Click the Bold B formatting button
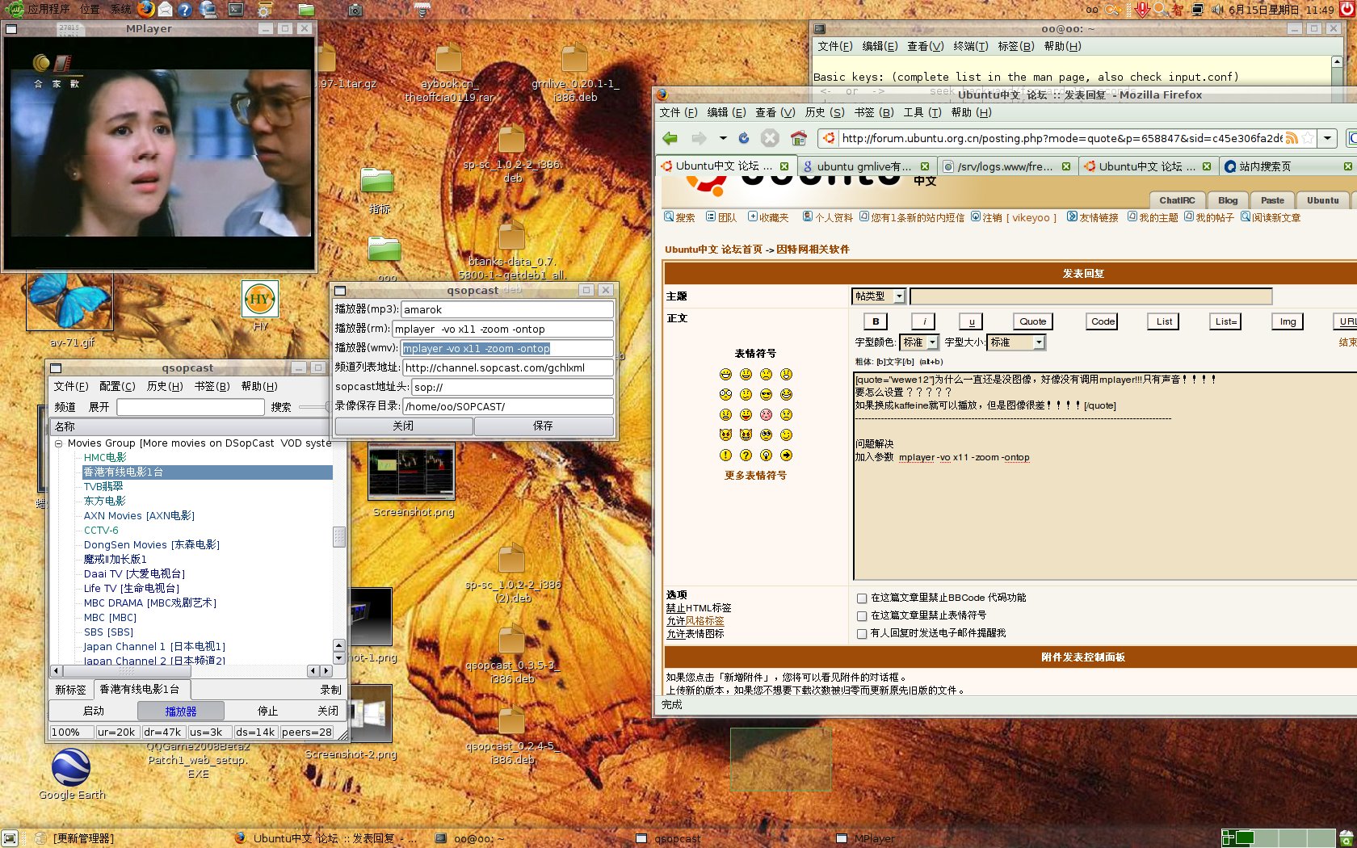Screen dimensions: 1357x848 876,321
